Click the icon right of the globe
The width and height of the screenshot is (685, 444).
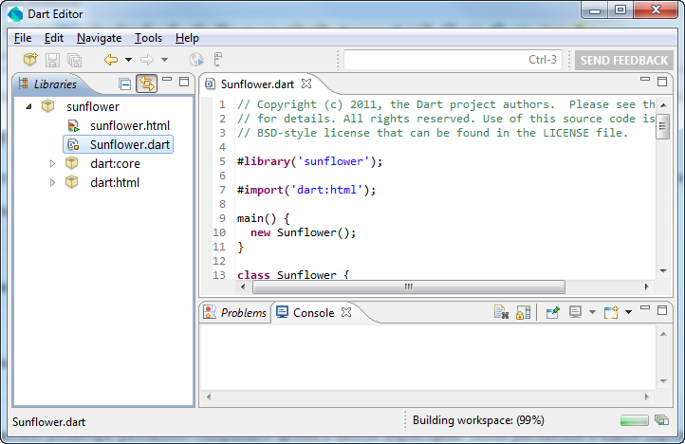click(x=217, y=59)
